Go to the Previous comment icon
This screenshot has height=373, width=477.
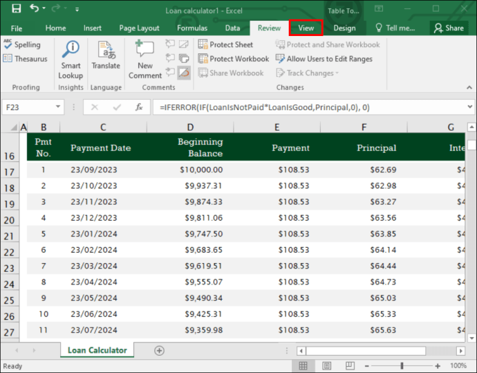(170, 58)
